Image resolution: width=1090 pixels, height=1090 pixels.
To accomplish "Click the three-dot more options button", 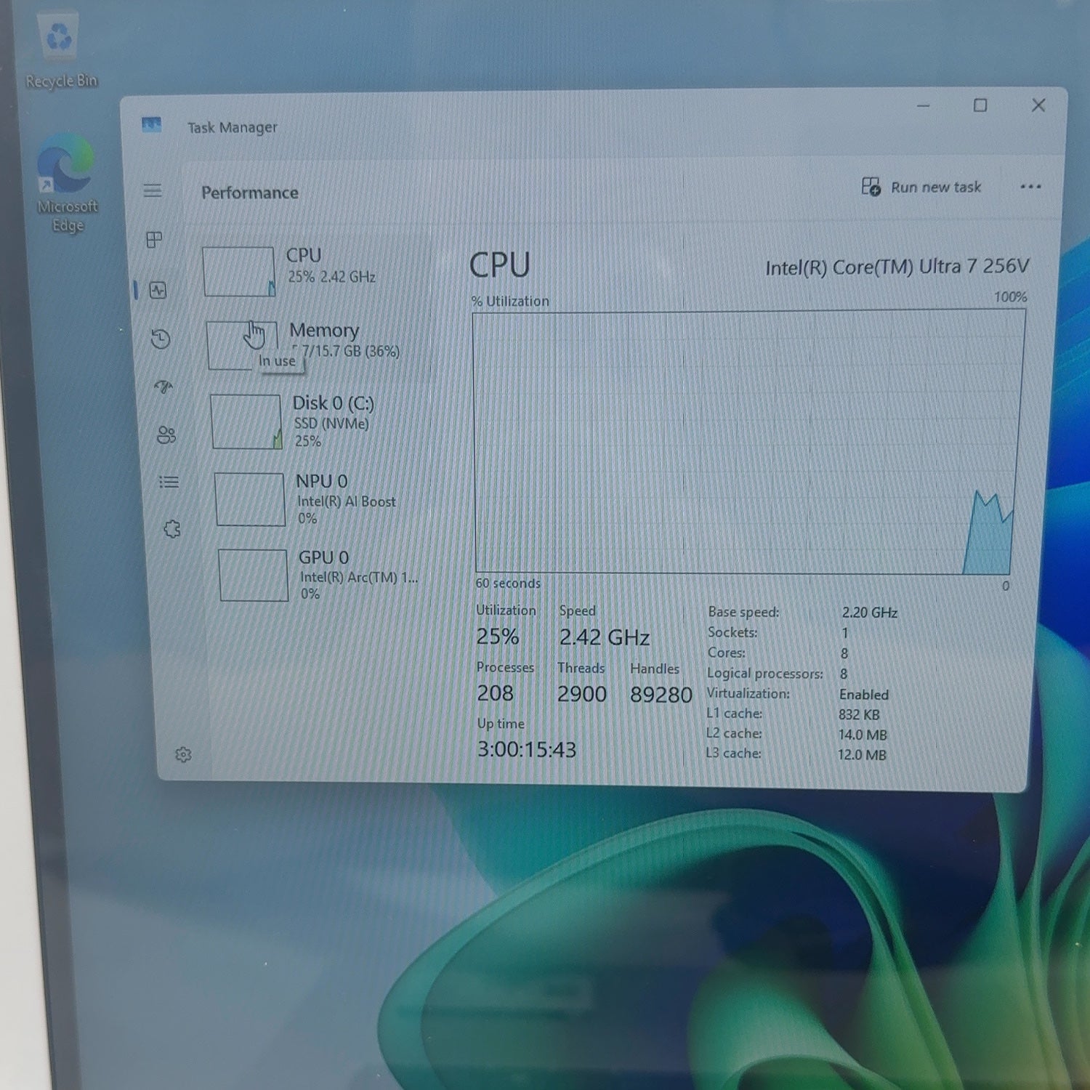I will tap(1030, 187).
